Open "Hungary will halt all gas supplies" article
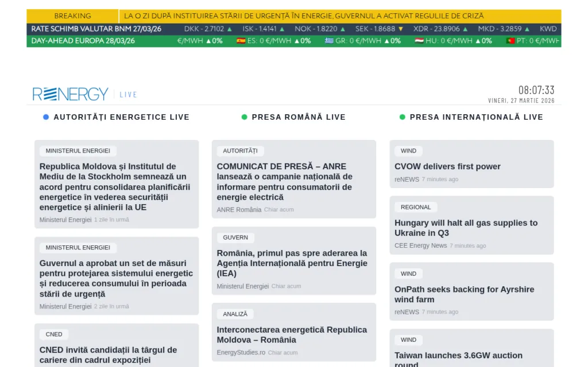This screenshot has height=367, width=588. (x=466, y=228)
